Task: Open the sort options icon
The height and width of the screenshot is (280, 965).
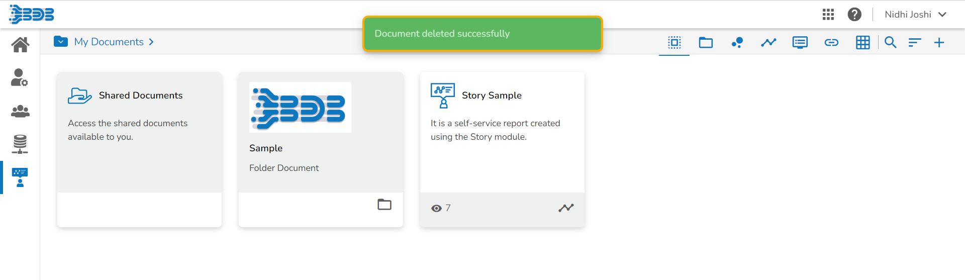Action: pos(915,42)
